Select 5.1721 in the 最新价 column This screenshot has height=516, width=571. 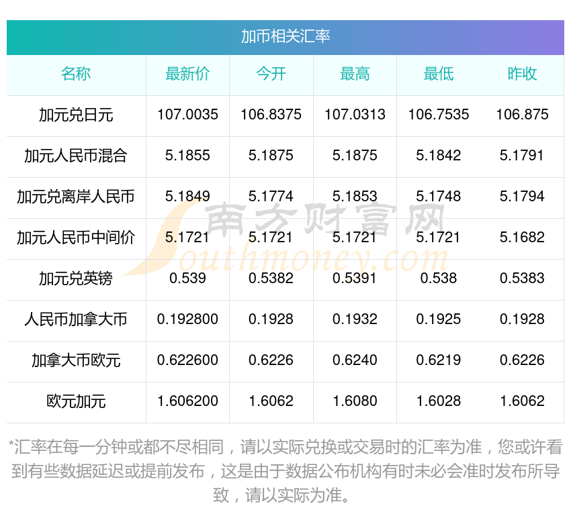[x=187, y=238]
